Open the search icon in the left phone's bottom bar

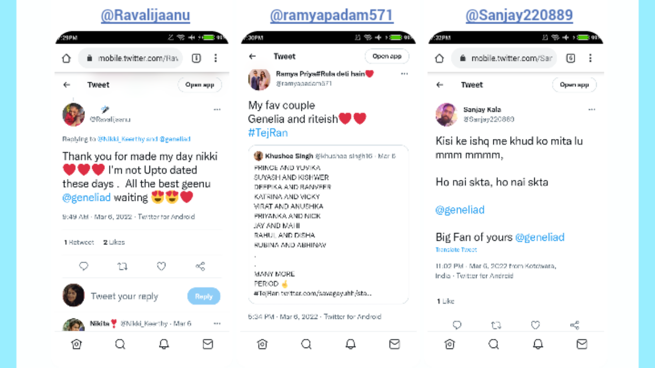point(120,344)
